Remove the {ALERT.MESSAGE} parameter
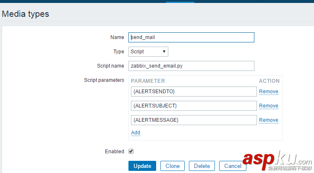 coord(269,120)
